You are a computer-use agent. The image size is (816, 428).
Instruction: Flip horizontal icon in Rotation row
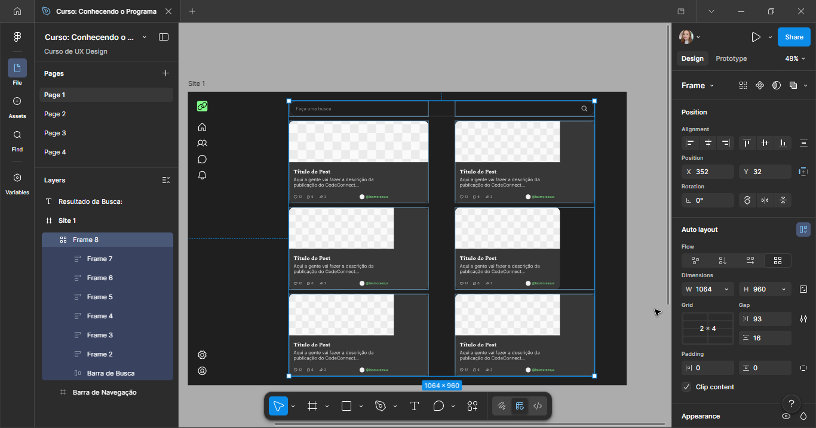point(765,200)
